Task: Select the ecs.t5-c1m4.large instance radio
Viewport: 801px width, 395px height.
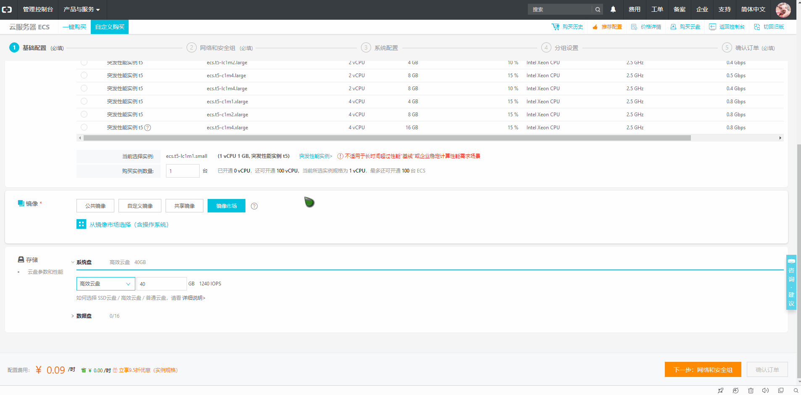Action: [84, 75]
